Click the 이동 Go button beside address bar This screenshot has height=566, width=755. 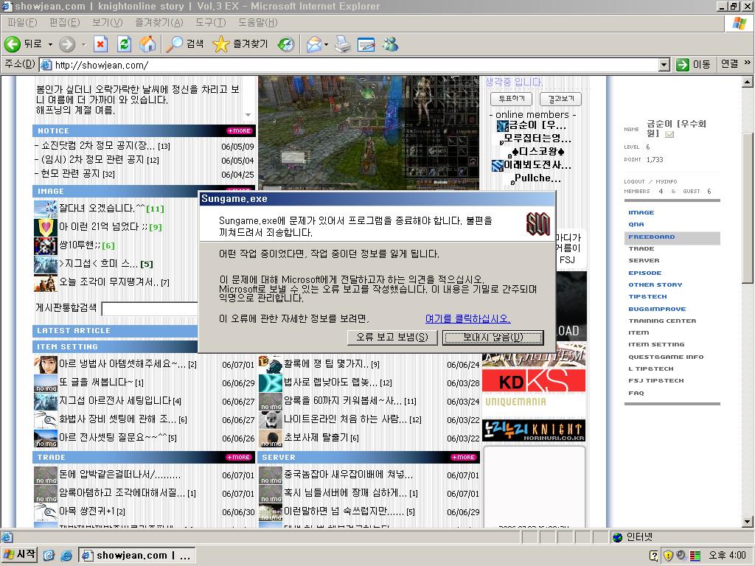(x=694, y=65)
